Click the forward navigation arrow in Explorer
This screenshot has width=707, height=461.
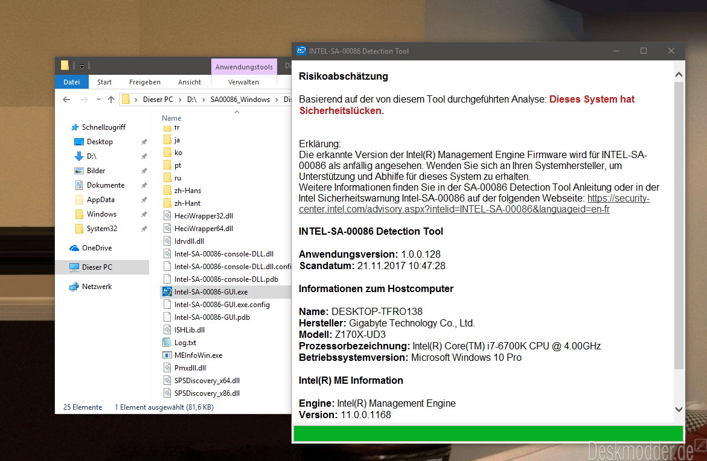(84, 99)
